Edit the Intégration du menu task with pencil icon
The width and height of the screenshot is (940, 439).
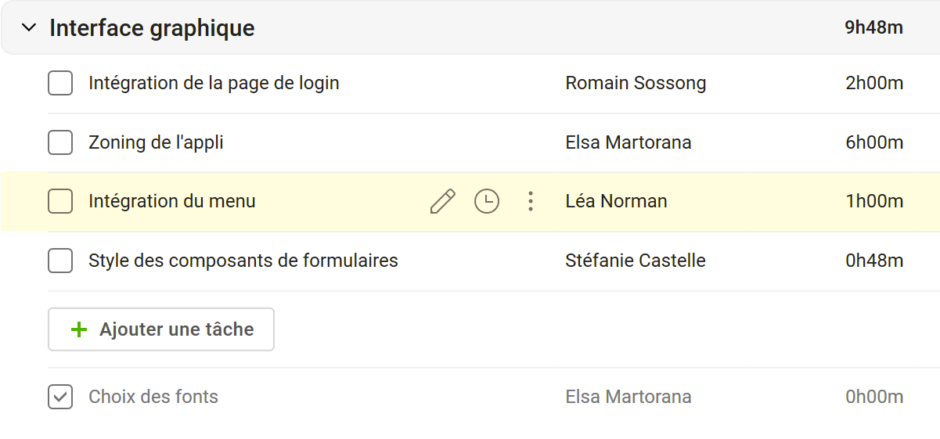(442, 202)
